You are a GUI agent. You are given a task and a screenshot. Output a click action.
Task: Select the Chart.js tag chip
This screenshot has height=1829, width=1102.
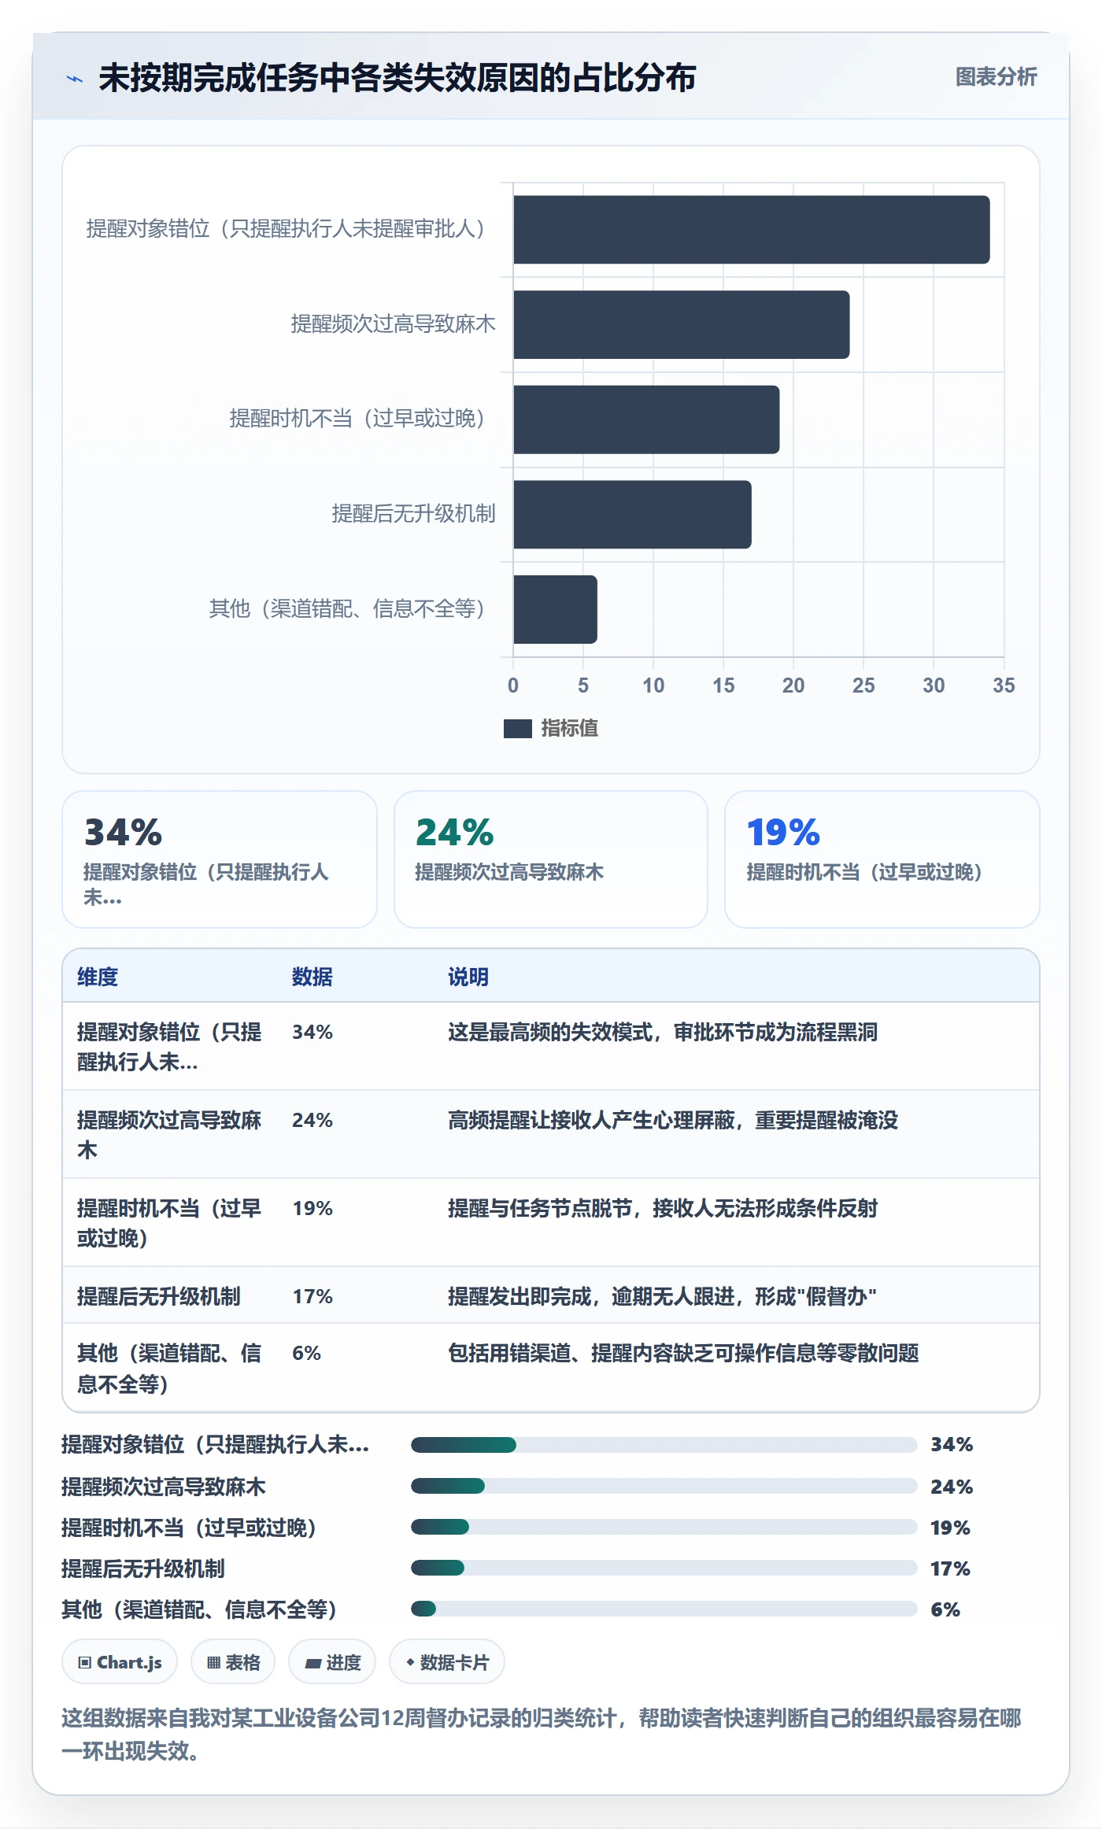[x=120, y=1662]
